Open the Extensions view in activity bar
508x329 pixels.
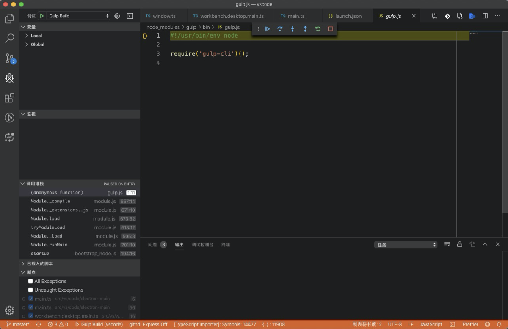(x=9, y=98)
